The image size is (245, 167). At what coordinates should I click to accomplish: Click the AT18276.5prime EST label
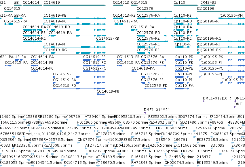(x=163, y=151)
